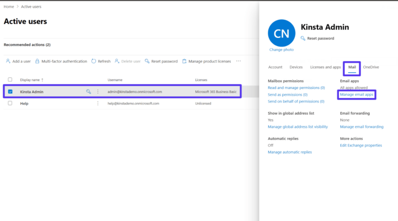
Task: Select the Mail tab
Action: pos(352,67)
